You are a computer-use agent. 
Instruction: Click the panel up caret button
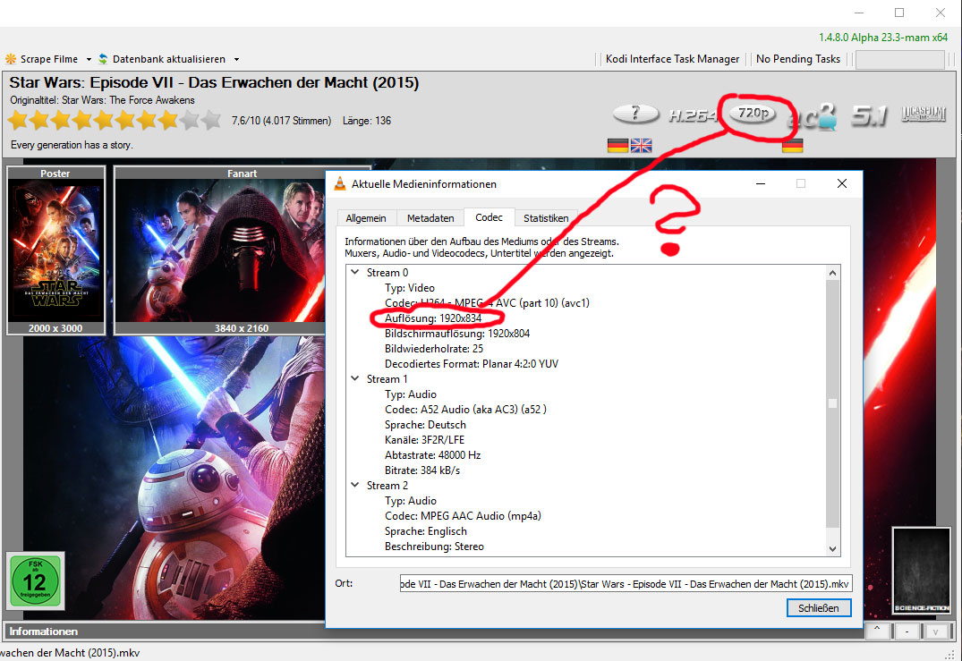pyautogui.click(x=877, y=631)
